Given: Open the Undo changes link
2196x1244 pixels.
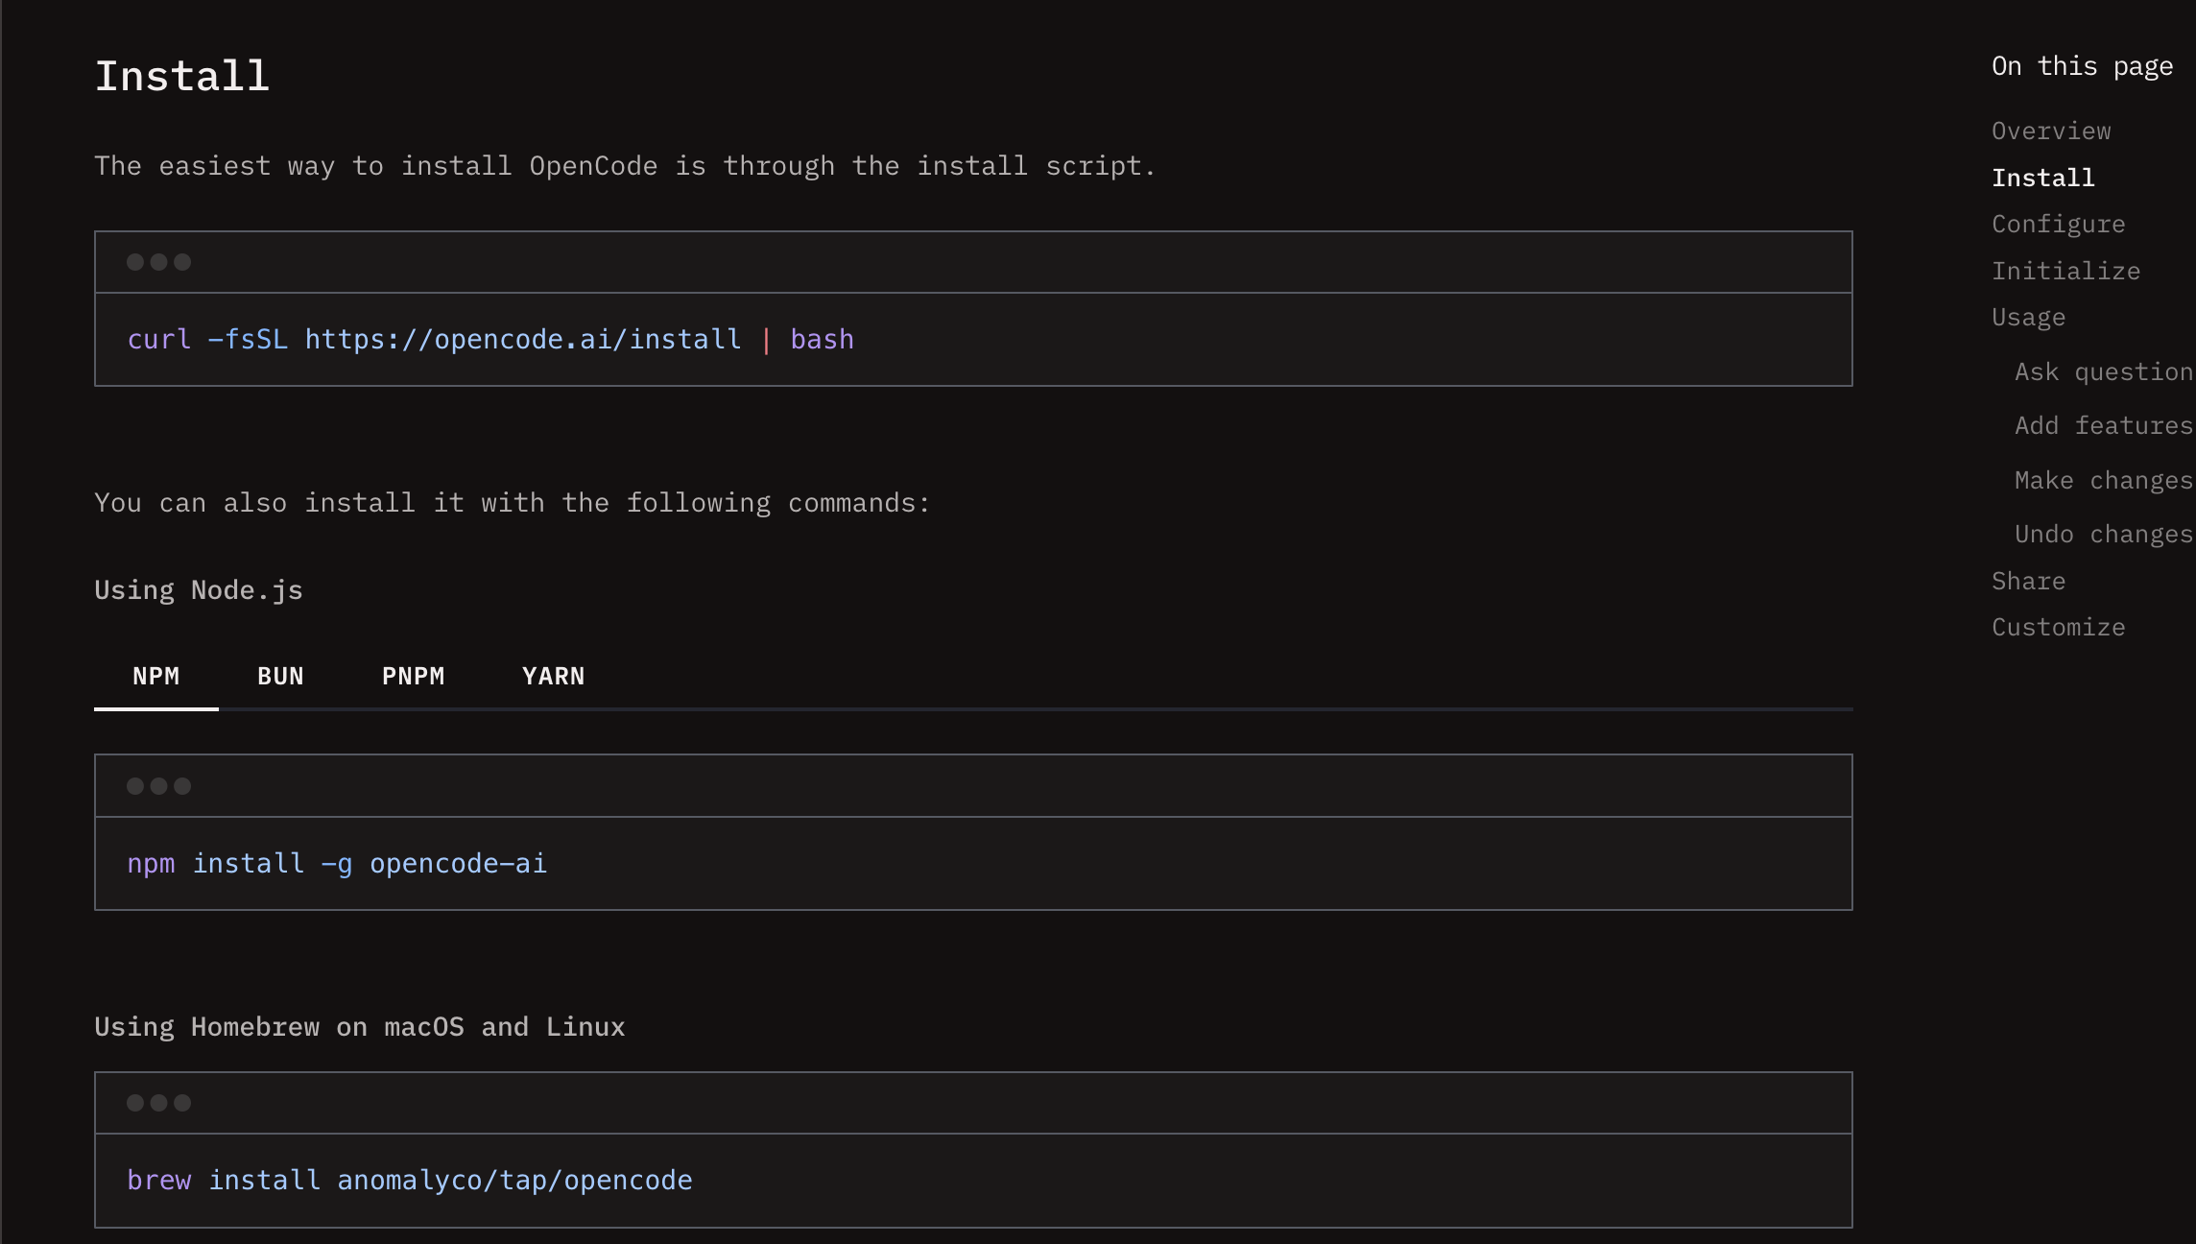Looking at the screenshot, I should point(2101,533).
